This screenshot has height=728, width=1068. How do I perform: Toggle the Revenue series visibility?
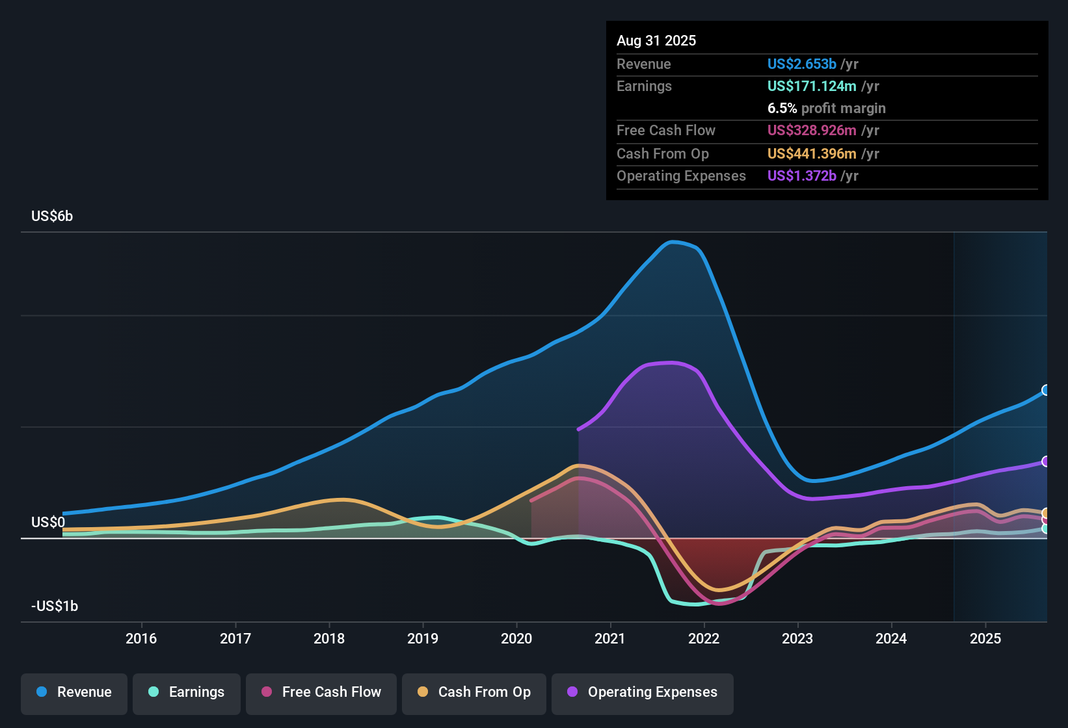click(73, 692)
